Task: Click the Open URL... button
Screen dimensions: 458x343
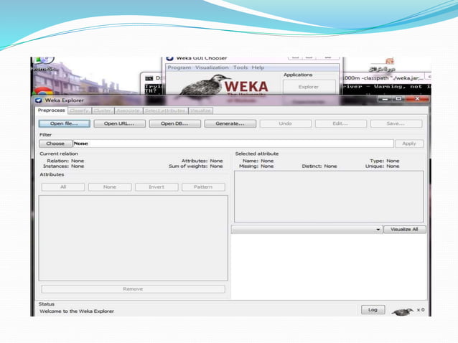Action: tap(119, 123)
